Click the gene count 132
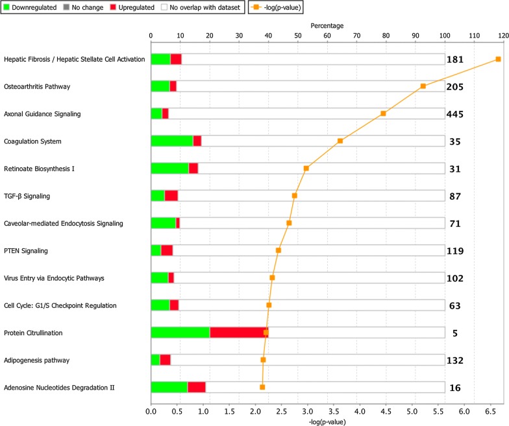Screen dimensions: 509x426 pyautogui.click(x=454, y=361)
